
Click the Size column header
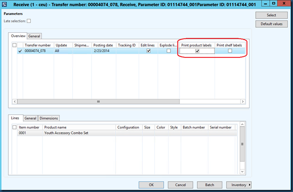[x=149, y=127]
